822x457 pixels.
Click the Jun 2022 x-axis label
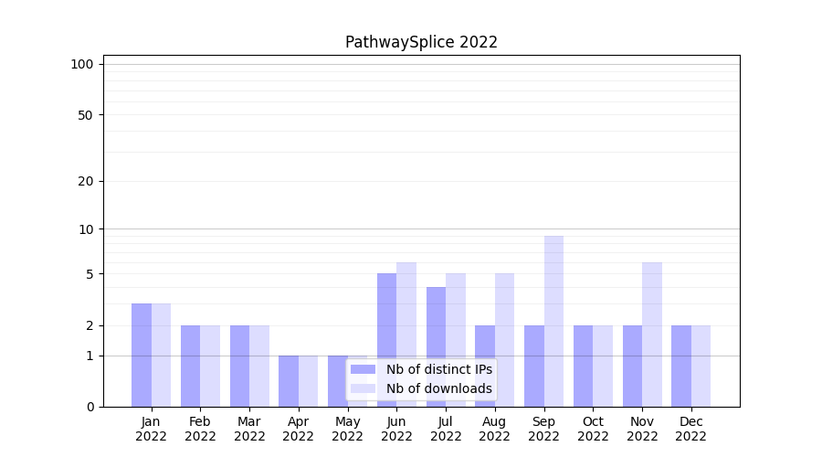(x=396, y=429)
